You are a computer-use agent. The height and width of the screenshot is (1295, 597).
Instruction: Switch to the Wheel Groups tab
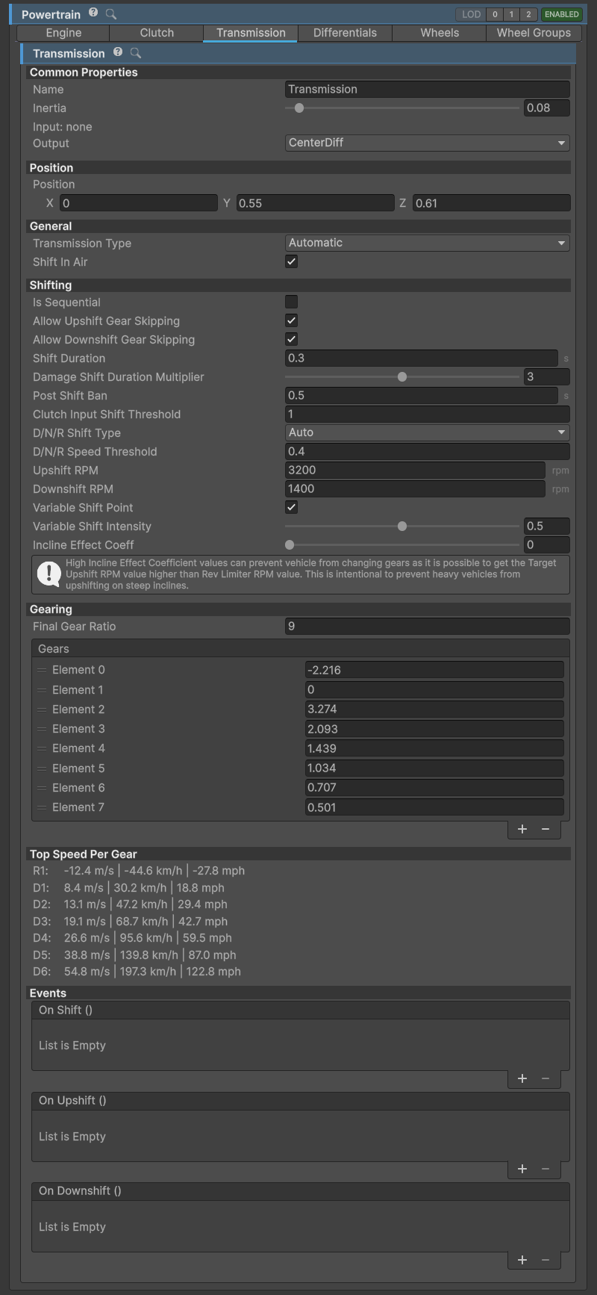(534, 33)
